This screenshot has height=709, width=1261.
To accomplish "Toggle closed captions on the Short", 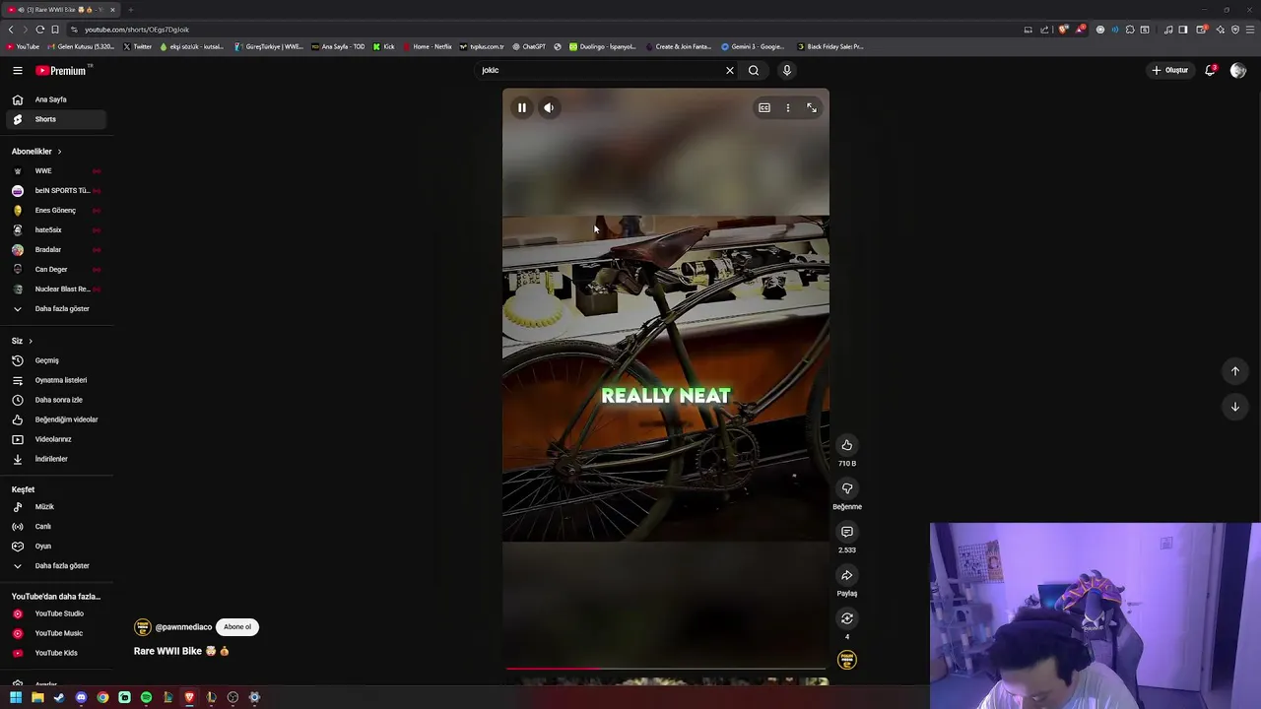I will [763, 107].
